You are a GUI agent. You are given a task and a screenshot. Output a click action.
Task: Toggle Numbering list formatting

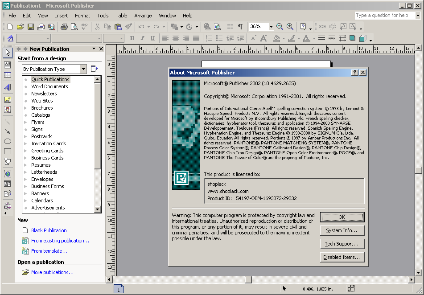pyautogui.click(x=209, y=38)
